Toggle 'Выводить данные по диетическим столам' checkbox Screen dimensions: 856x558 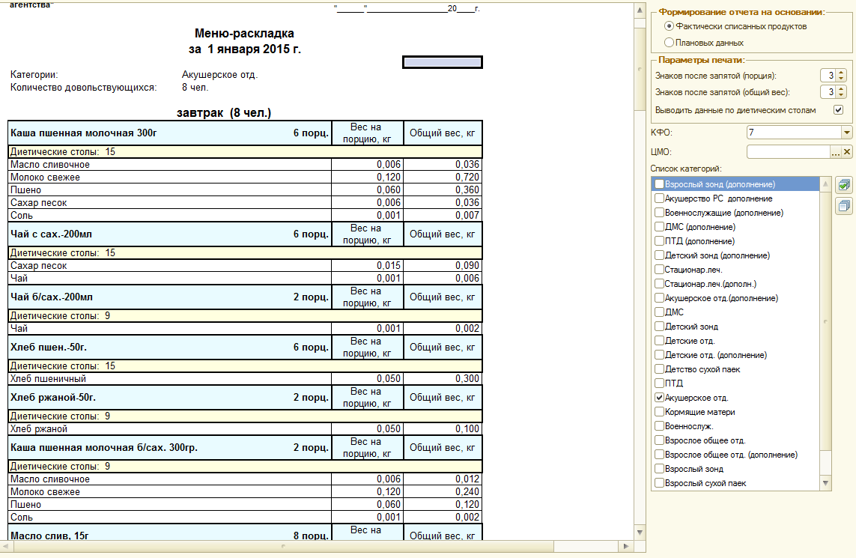(838, 109)
